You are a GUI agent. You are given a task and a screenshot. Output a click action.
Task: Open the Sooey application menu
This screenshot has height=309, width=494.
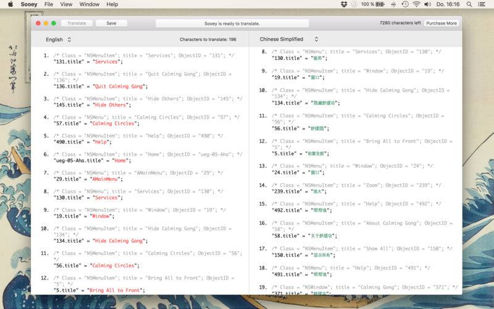pos(29,4)
